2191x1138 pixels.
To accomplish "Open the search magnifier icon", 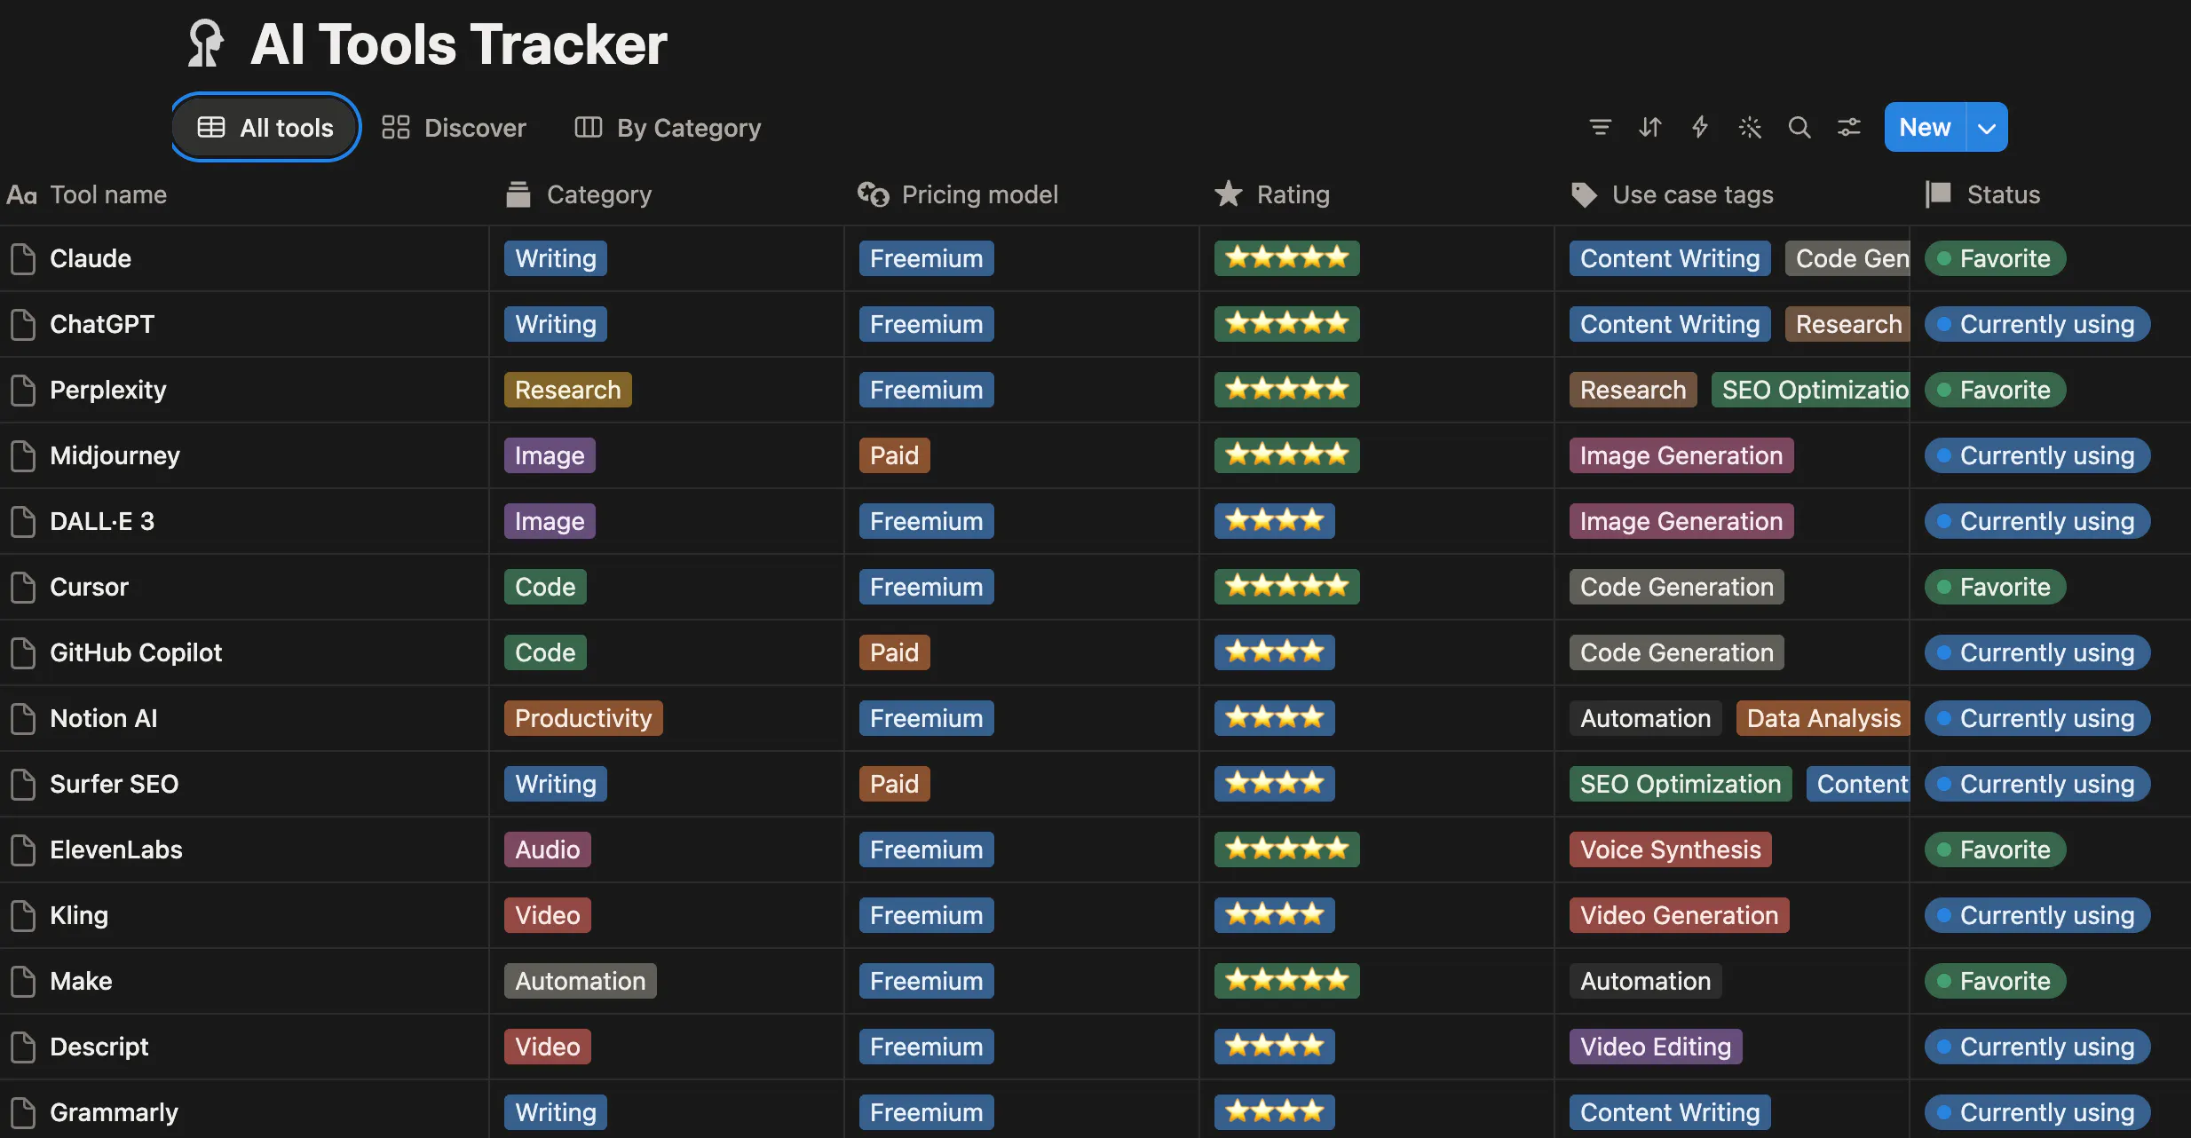I will (x=1799, y=128).
